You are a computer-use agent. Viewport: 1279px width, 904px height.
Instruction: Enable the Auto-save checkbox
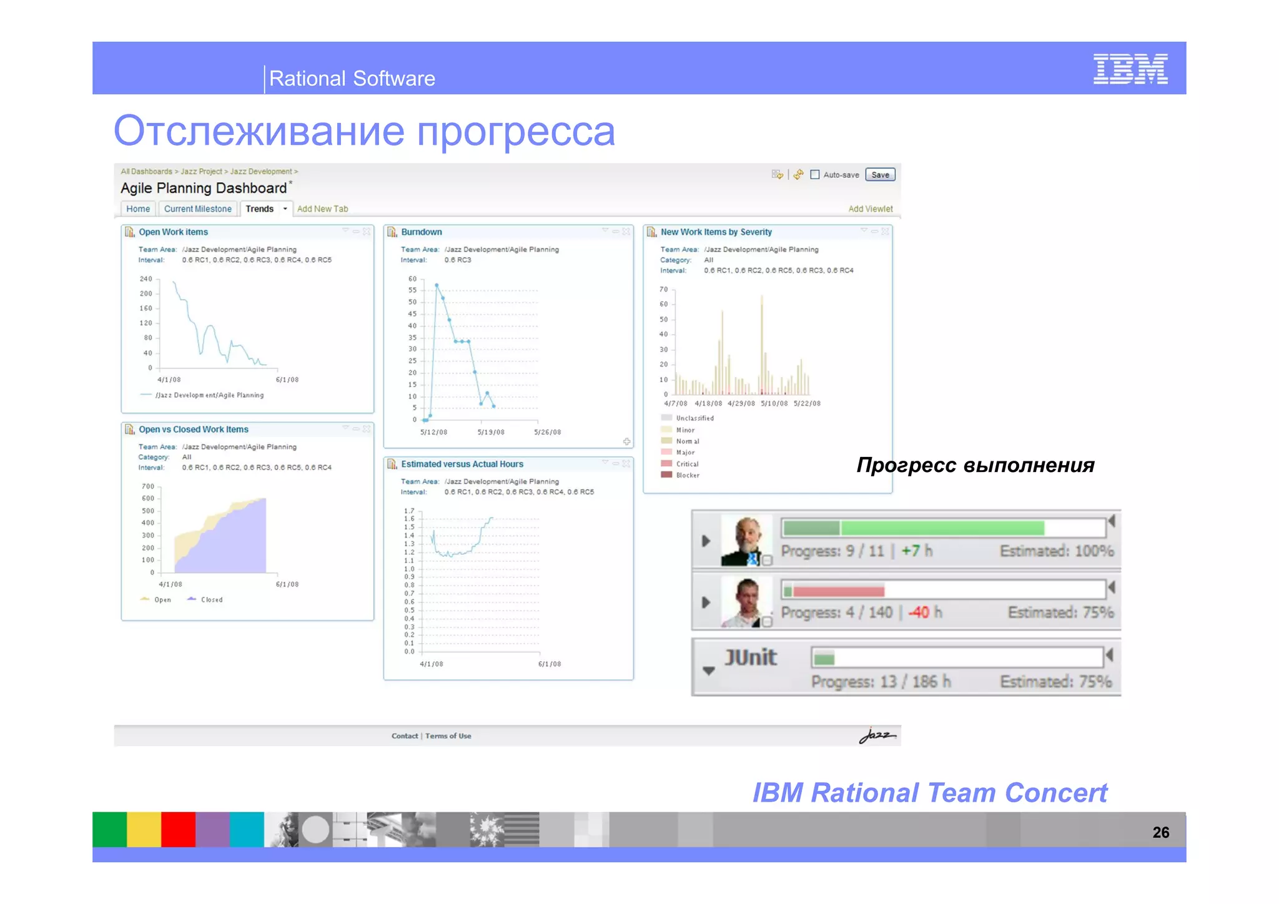coord(815,175)
